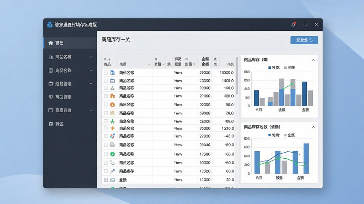Screen dimensions: 364x204
Task: Click the home icon in the sidebar
Action: (x=50, y=43)
